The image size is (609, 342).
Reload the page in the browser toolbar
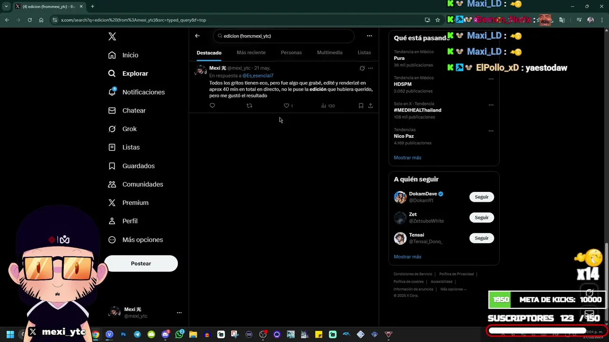tap(29, 20)
